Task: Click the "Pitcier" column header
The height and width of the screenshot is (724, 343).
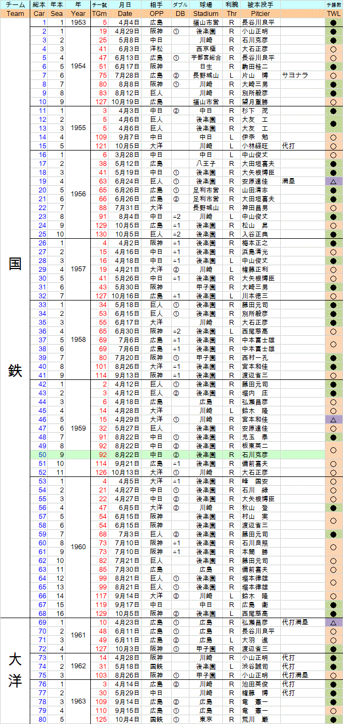Action: tap(260, 14)
